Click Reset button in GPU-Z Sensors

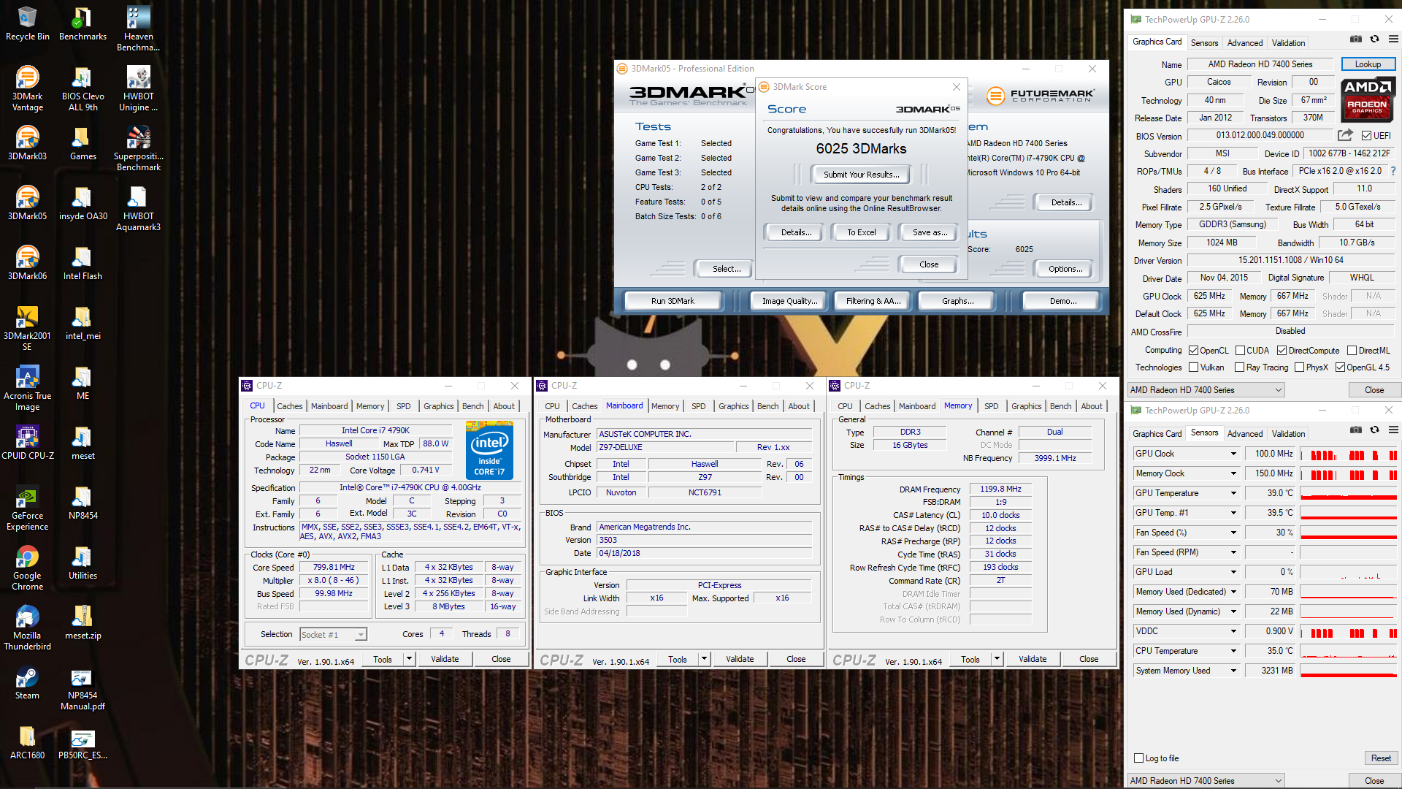click(1380, 758)
